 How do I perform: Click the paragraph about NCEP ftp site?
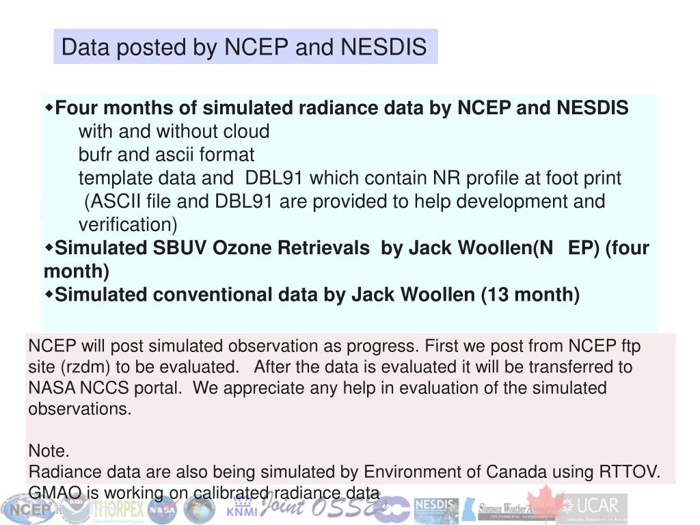click(335, 377)
